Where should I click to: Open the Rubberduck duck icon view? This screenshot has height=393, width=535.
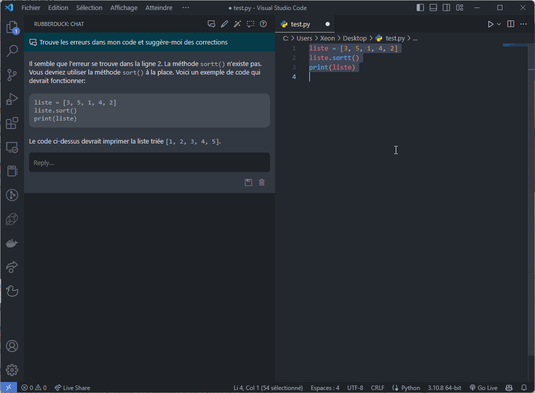click(x=13, y=291)
